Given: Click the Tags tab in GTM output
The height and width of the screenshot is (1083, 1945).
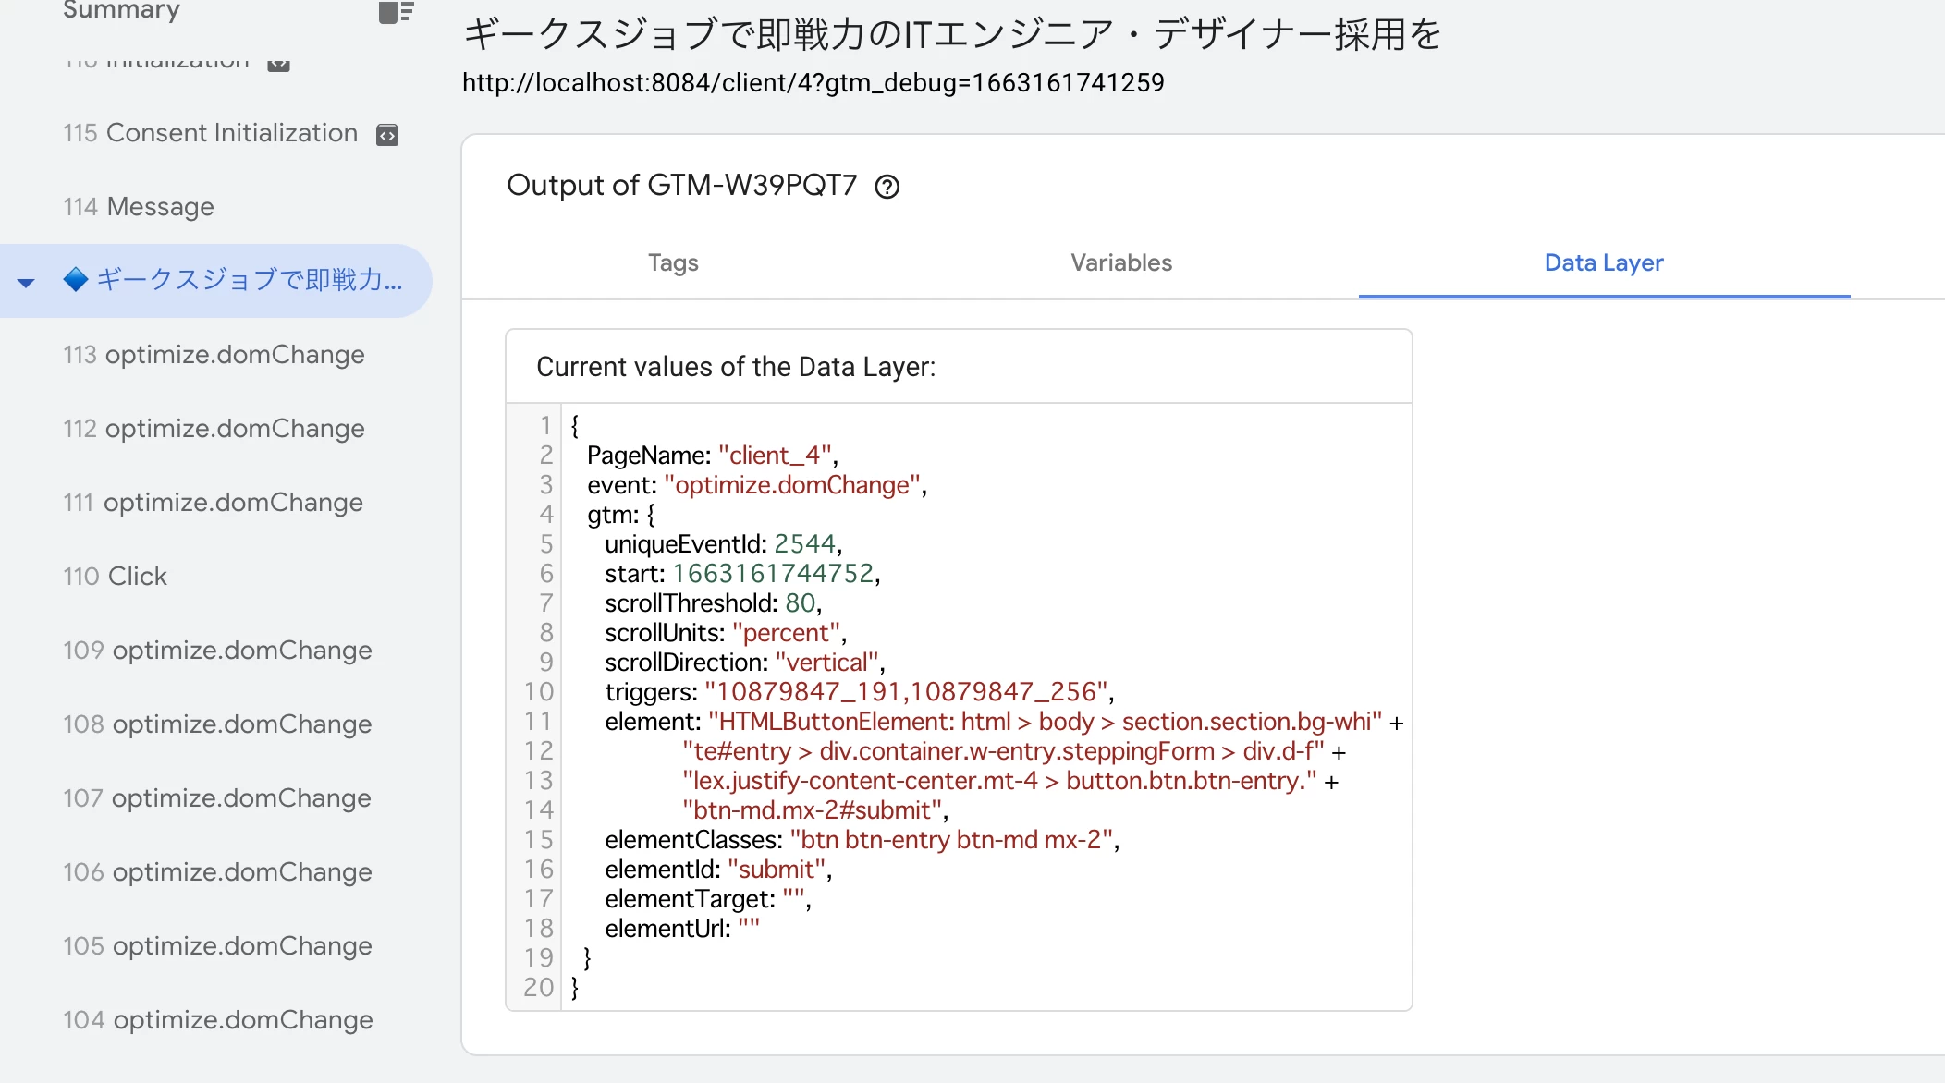Looking at the screenshot, I should pyautogui.click(x=672, y=262).
